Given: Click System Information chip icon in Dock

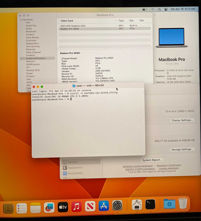Looking at the screenshot, I should click(x=137, y=204).
